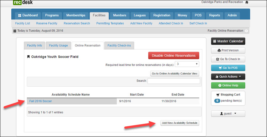Open Reservation Search

click(77, 23)
